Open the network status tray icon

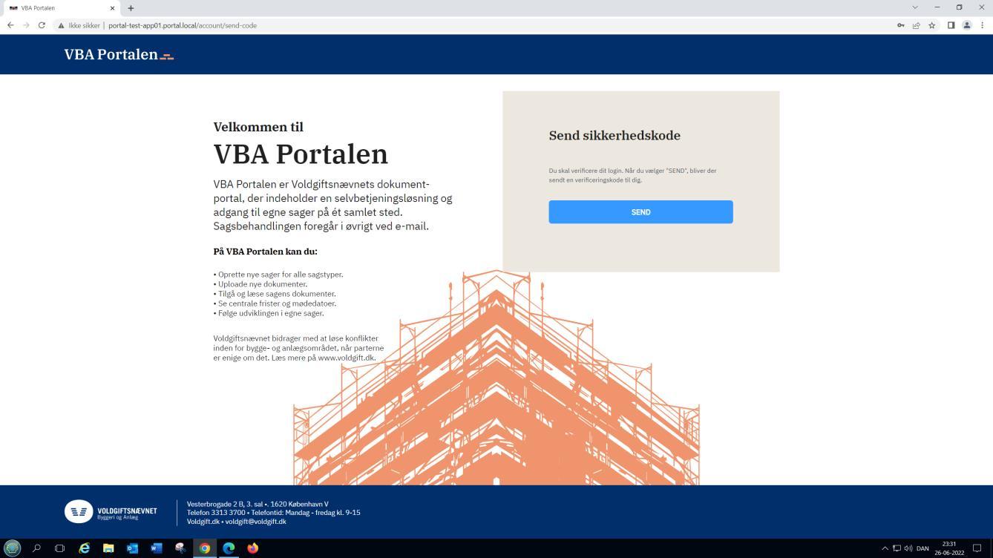[x=897, y=548]
